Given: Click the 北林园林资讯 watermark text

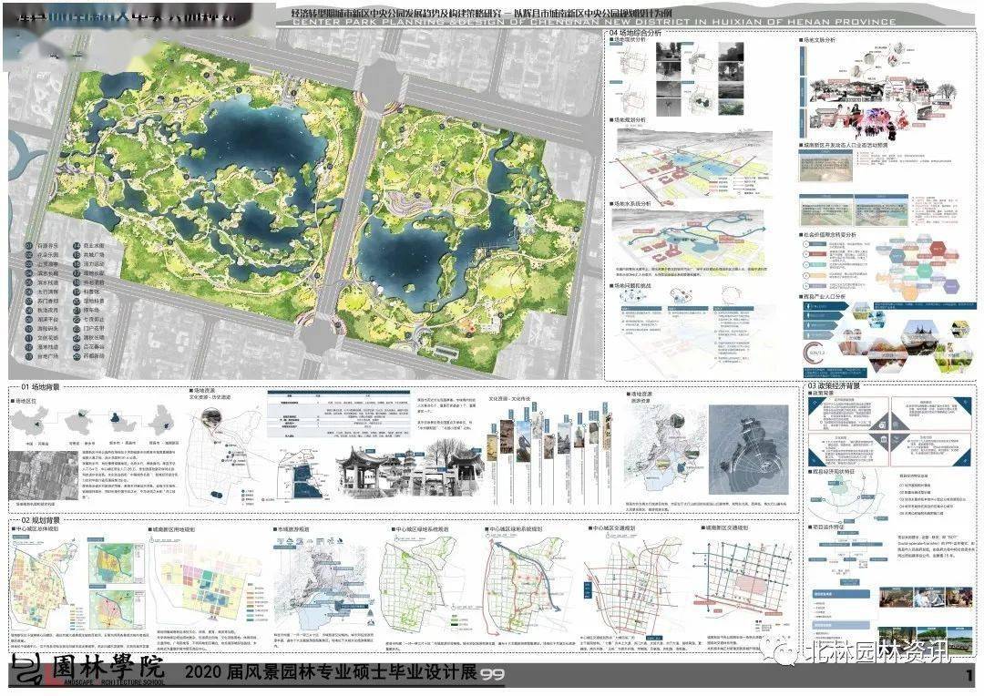Looking at the screenshot, I should click(875, 651).
